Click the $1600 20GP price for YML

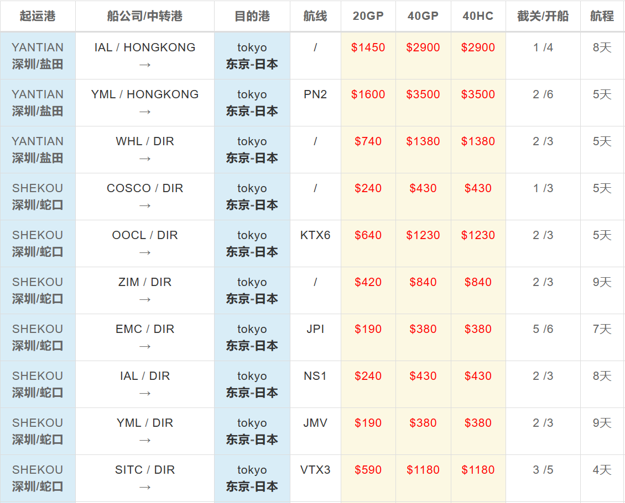[x=368, y=94]
